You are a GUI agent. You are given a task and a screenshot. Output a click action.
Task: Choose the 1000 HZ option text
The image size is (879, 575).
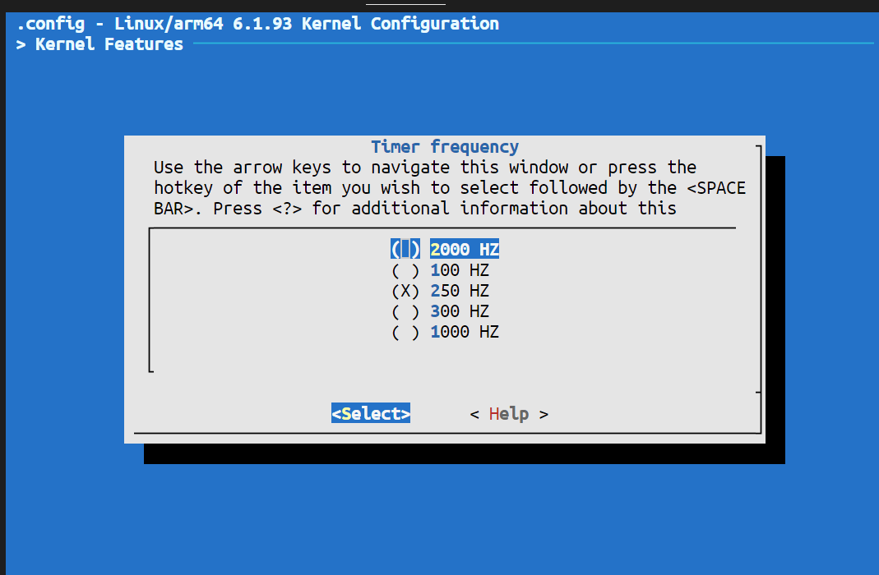point(465,332)
